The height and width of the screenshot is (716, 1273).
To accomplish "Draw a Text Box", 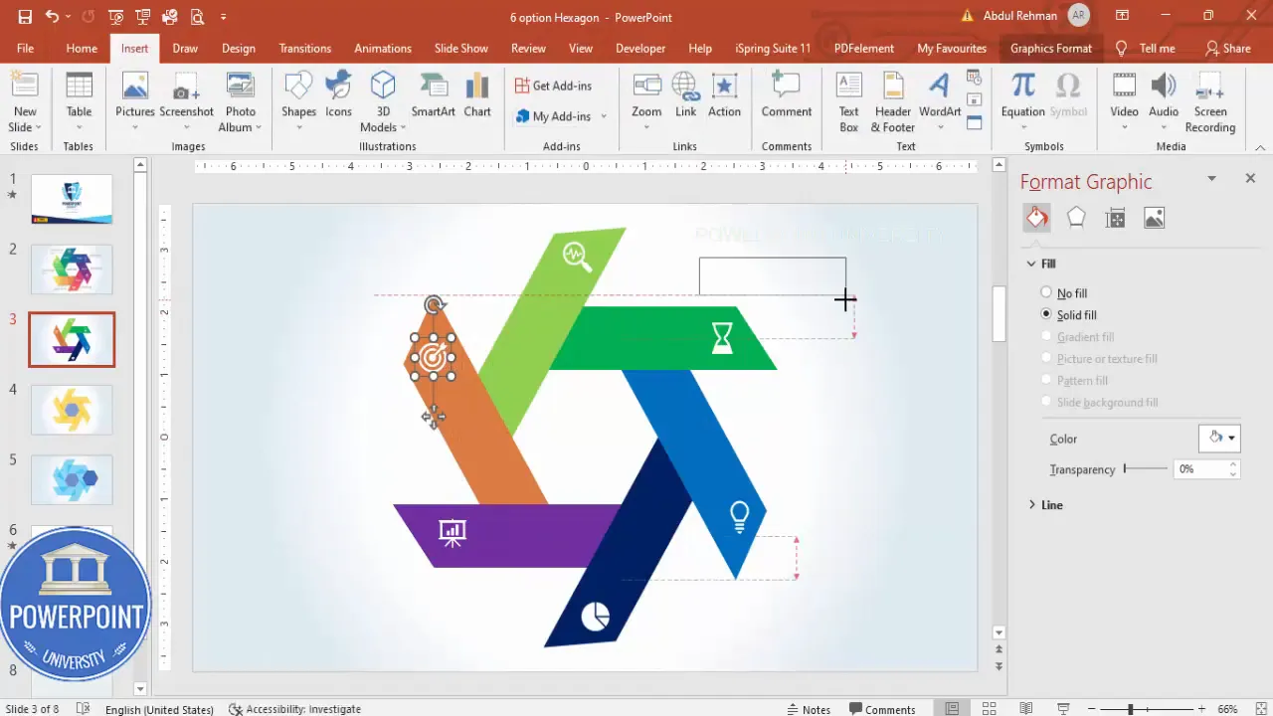I will click(x=848, y=102).
